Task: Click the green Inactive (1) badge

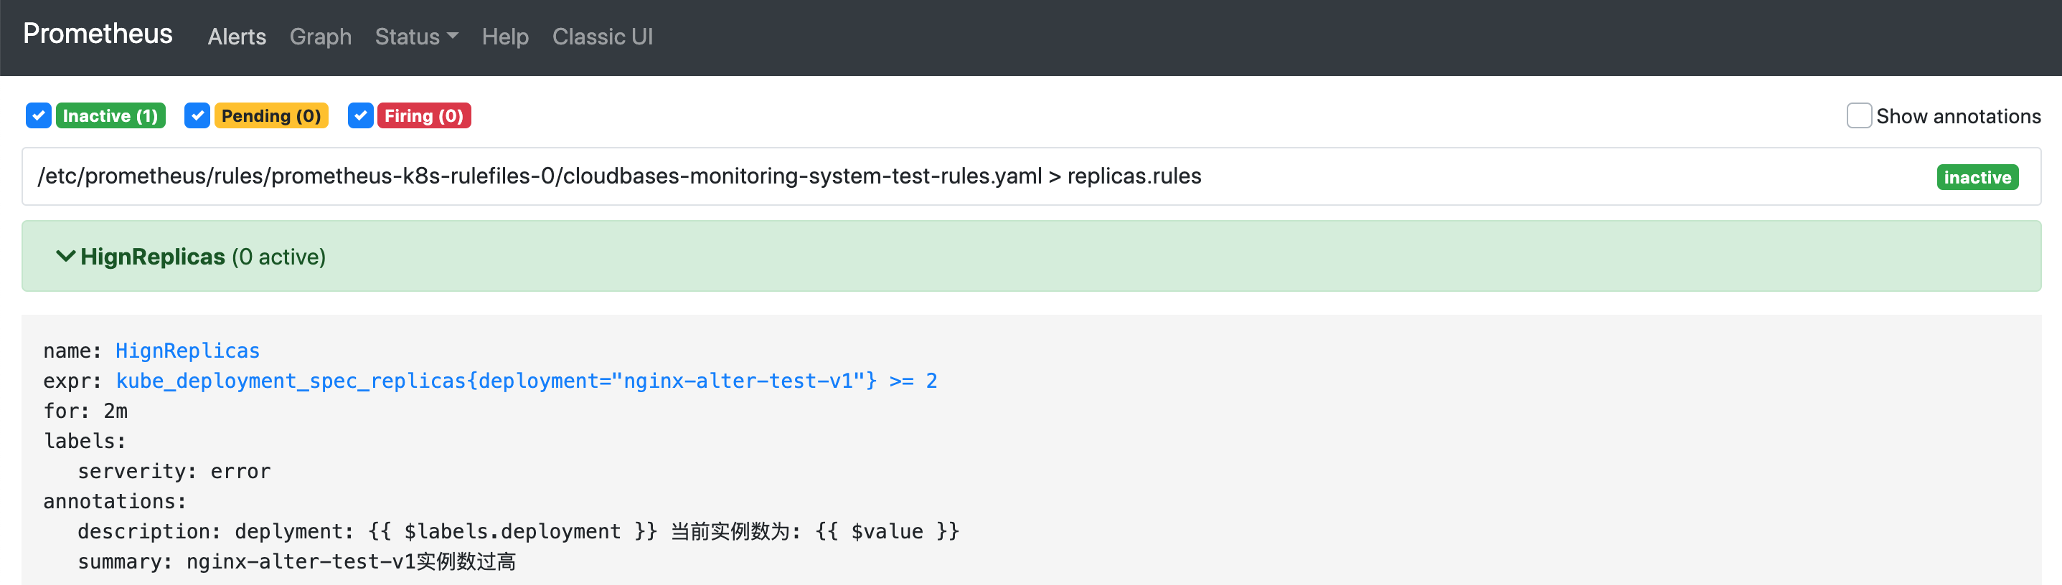Action: [x=110, y=116]
